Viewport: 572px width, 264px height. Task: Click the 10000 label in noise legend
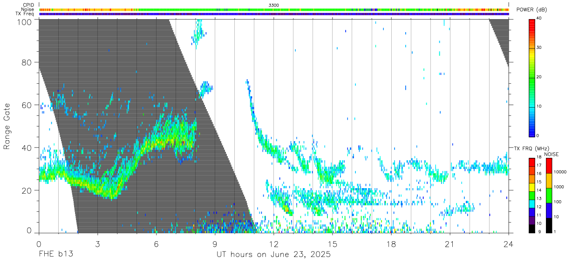pyautogui.click(x=559, y=172)
